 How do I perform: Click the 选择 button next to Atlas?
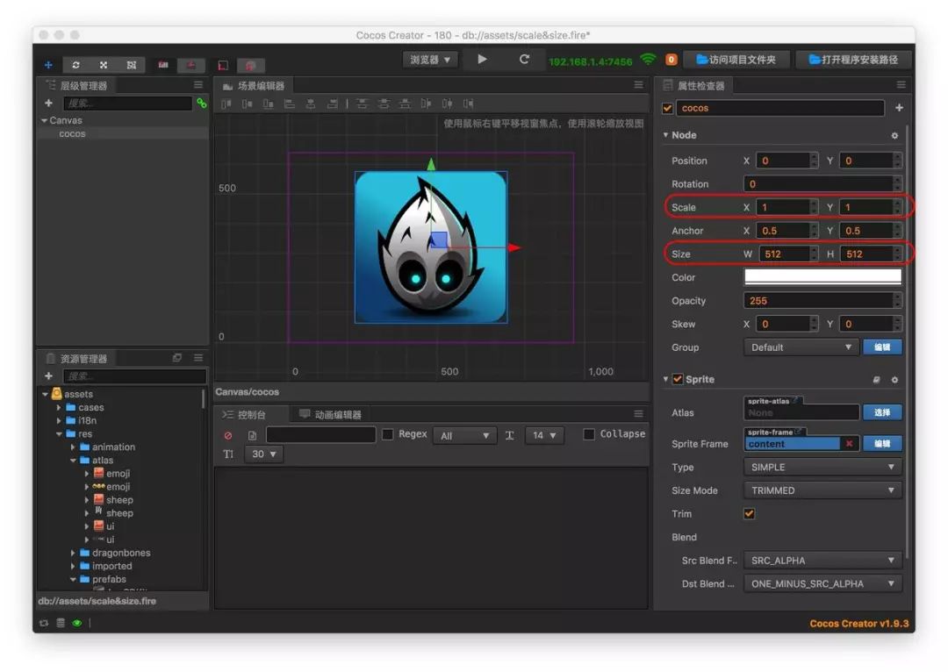(881, 412)
